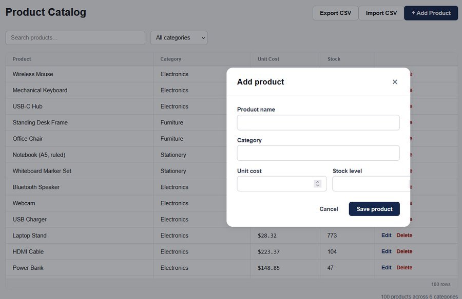Click the Stock level input field
Screen dimensions: 462x299
[371, 184]
